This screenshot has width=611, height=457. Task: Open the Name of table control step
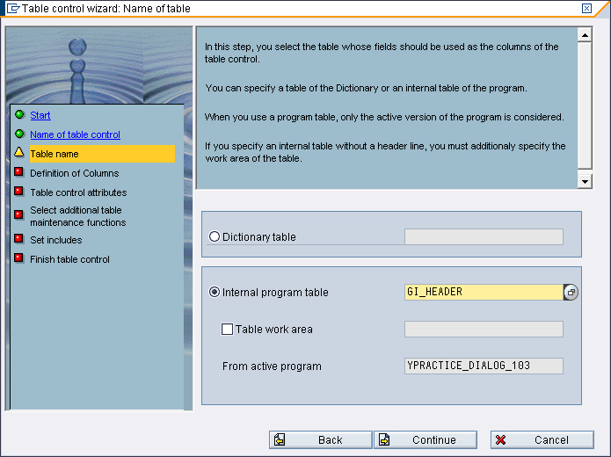click(75, 134)
